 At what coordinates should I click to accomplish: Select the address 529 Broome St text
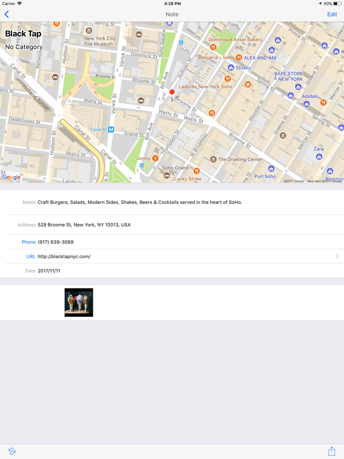pyautogui.click(x=84, y=225)
